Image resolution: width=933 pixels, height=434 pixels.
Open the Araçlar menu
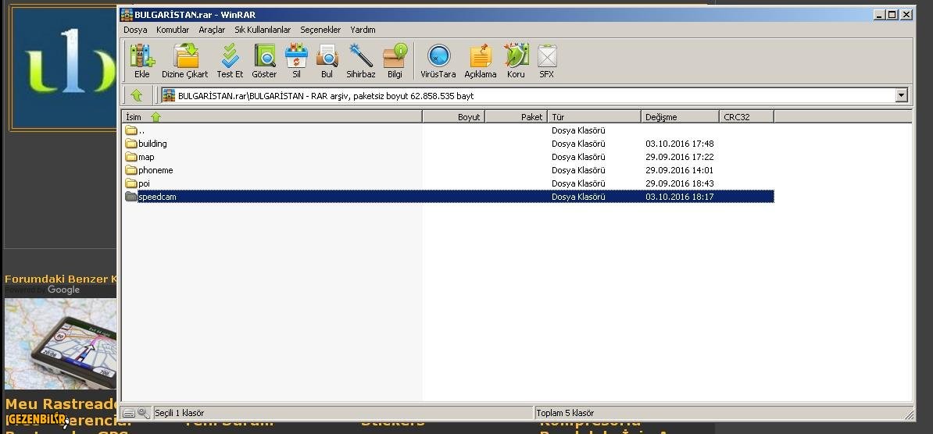[212, 30]
